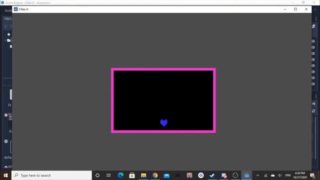The width and height of the screenshot is (320, 180).
Task: Click the Favorites star in FileSystem dock
Action: pyautogui.click(x=9, y=34)
